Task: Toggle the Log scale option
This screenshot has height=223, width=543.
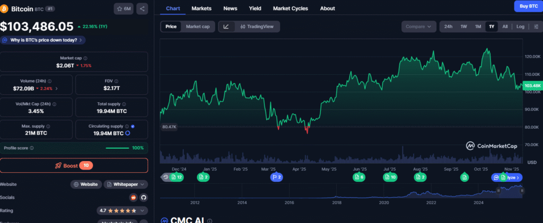Action: point(520,26)
